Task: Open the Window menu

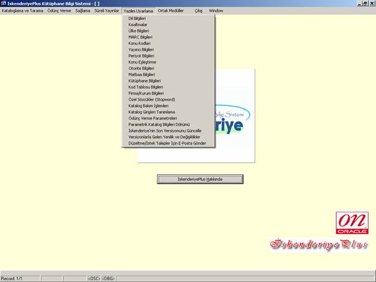Action: [x=216, y=11]
